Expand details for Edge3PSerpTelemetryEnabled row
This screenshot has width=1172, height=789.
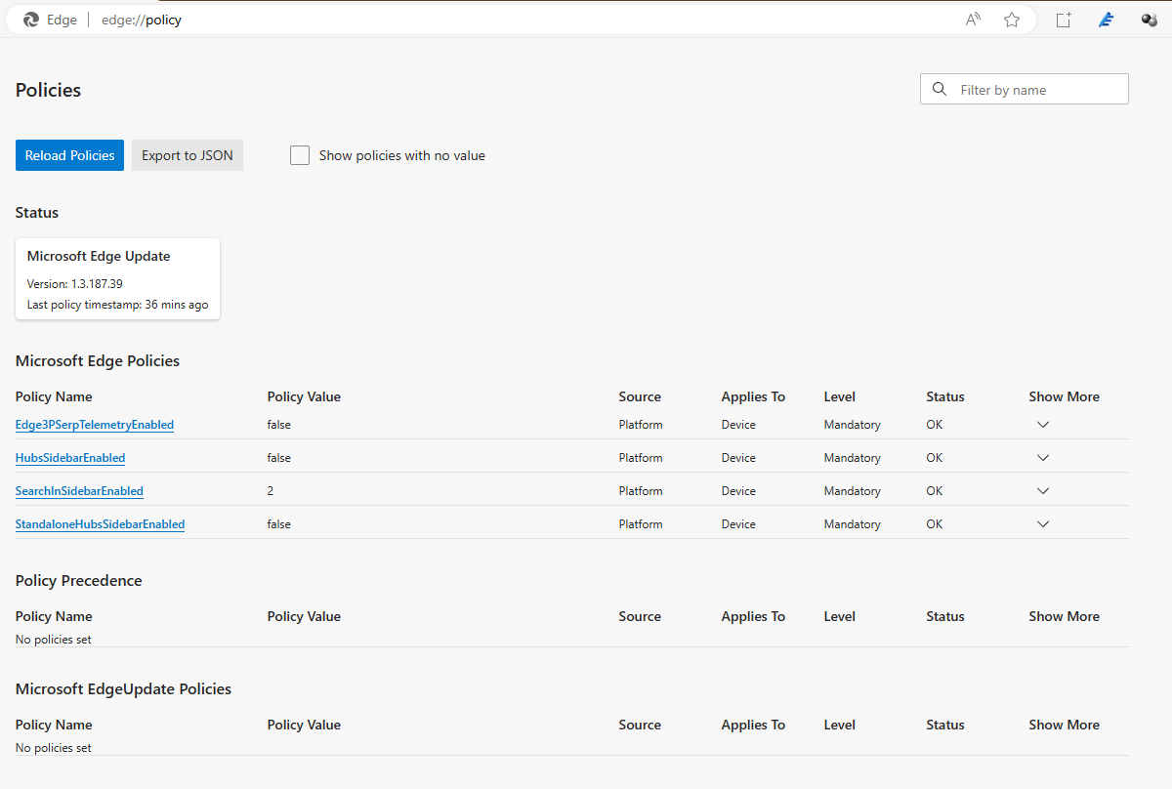1043,425
